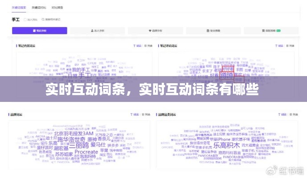Select 词云 view in 笔记内容词云 panel
Viewport: 307px width, 178px height.
(136, 46)
